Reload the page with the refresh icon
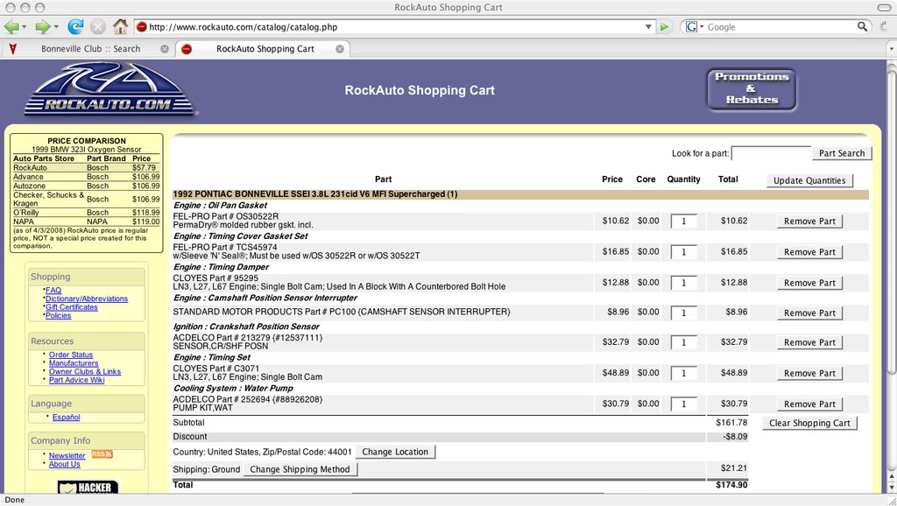This screenshot has height=506, width=897. point(75,26)
